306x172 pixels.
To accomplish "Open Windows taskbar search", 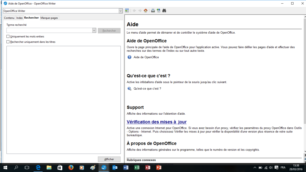I will pos(16,168).
